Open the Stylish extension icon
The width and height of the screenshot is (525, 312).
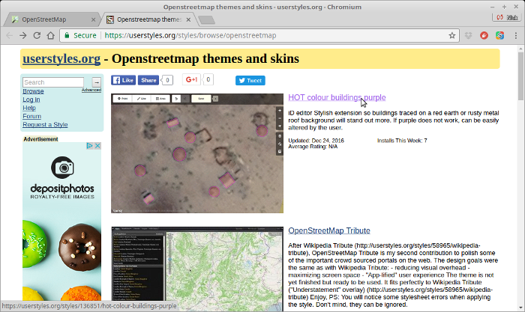point(500,35)
